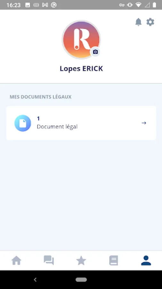Select the profile person tab
The image size is (162, 289).
tap(146, 260)
